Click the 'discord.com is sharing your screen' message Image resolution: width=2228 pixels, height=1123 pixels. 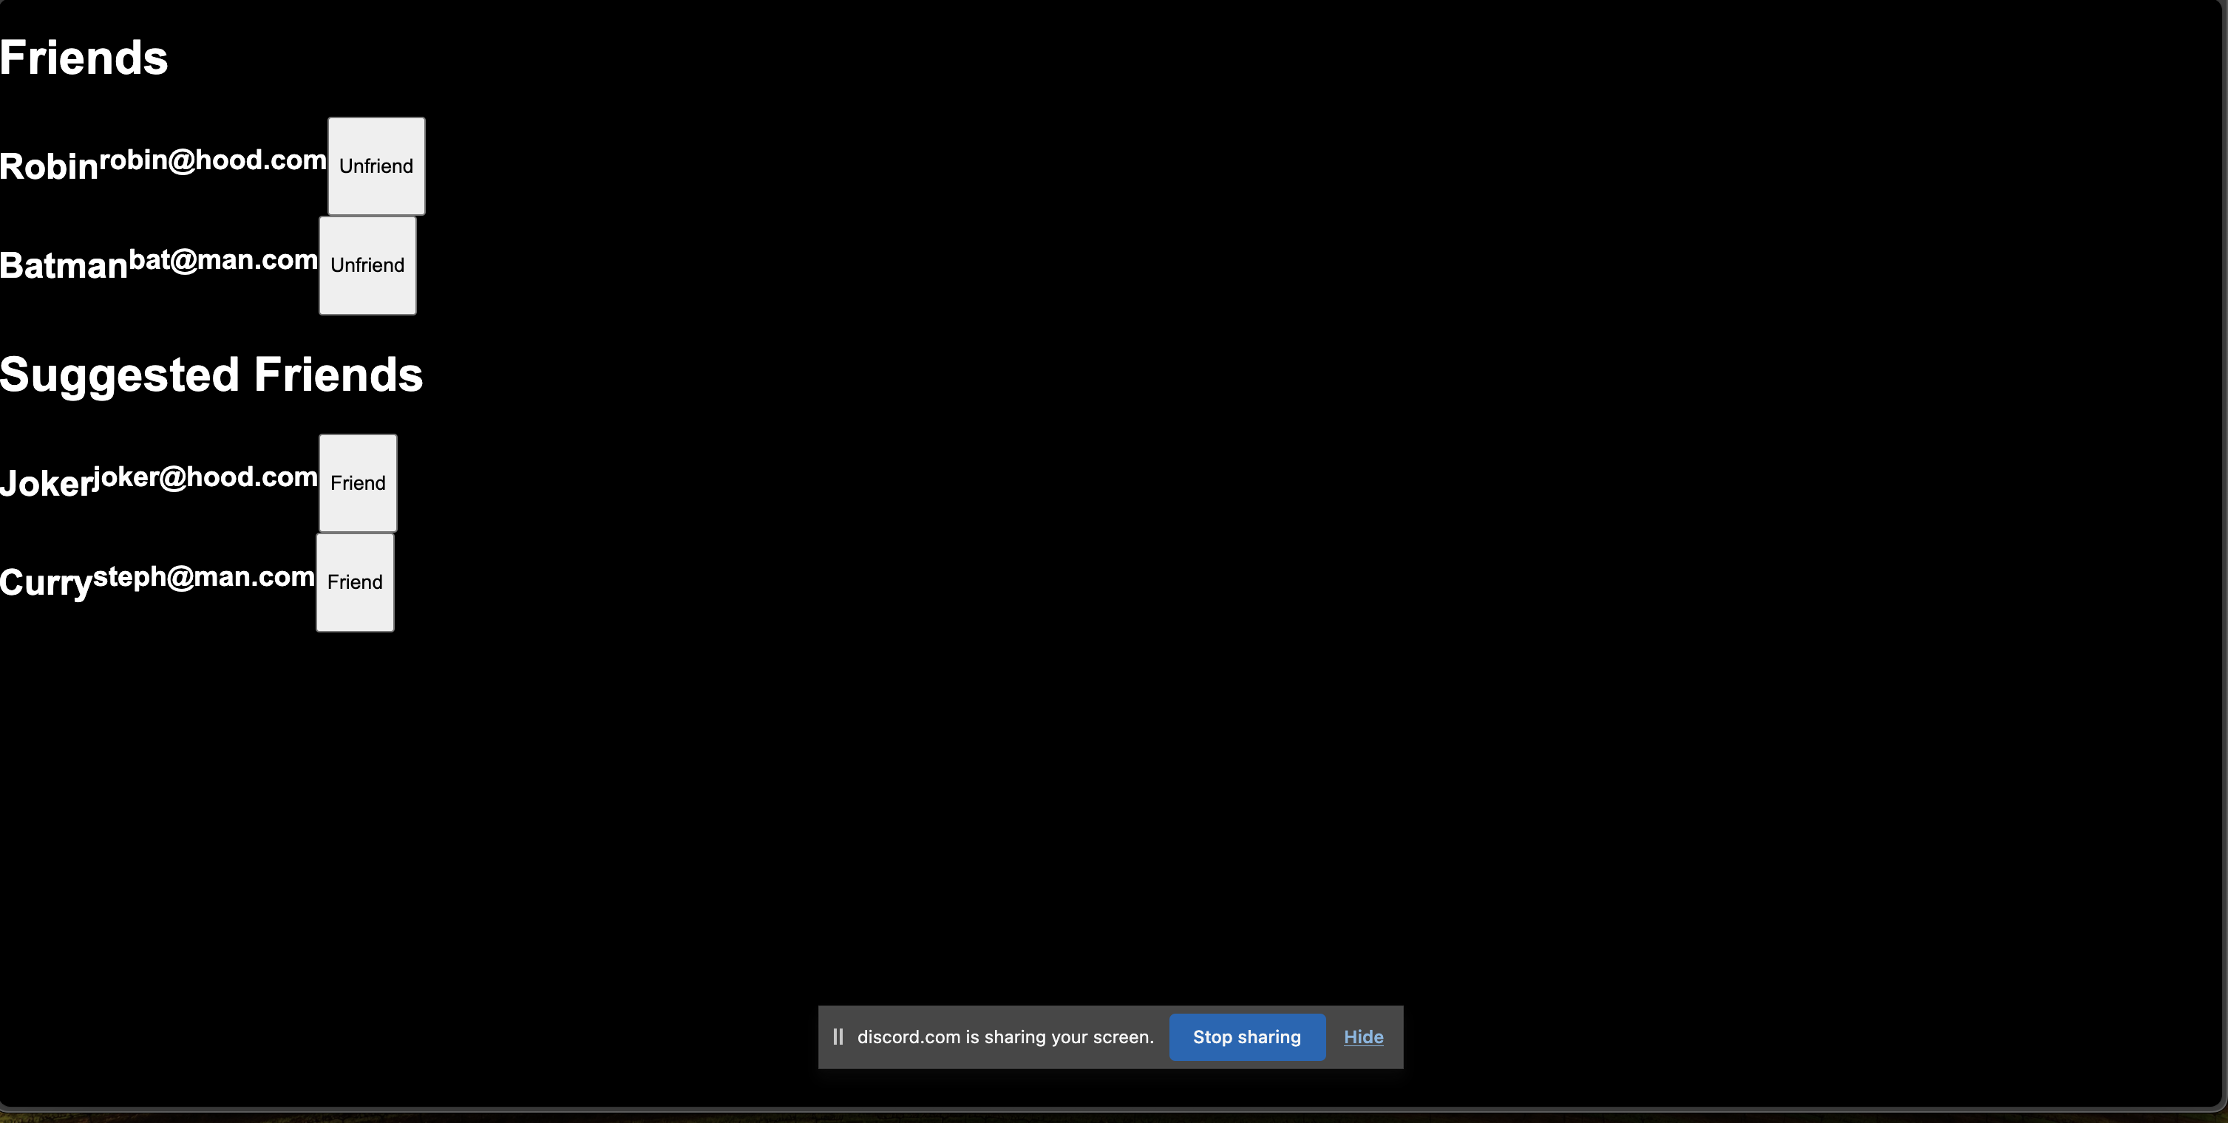pyautogui.click(x=1005, y=1037)
